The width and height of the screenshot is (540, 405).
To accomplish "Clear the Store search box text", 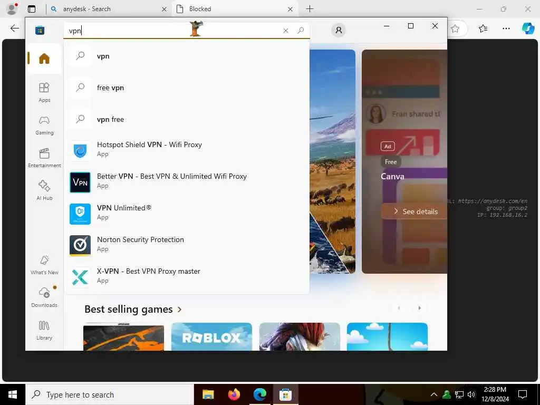I will point(285,31).
